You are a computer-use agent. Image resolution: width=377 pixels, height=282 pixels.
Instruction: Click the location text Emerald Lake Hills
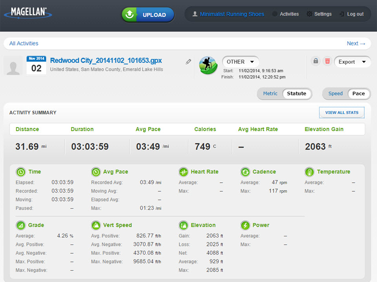[x=143, y=69]
